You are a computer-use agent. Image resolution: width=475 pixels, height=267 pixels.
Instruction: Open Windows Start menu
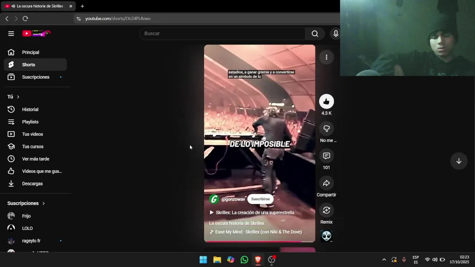pos(203,260)
